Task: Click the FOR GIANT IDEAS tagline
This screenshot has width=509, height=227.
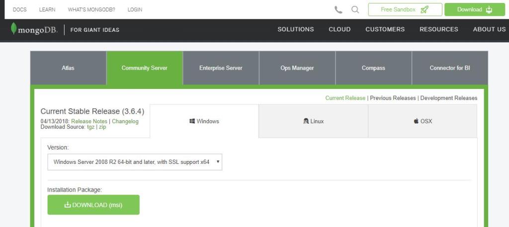Action: click(x=95, y=30)
